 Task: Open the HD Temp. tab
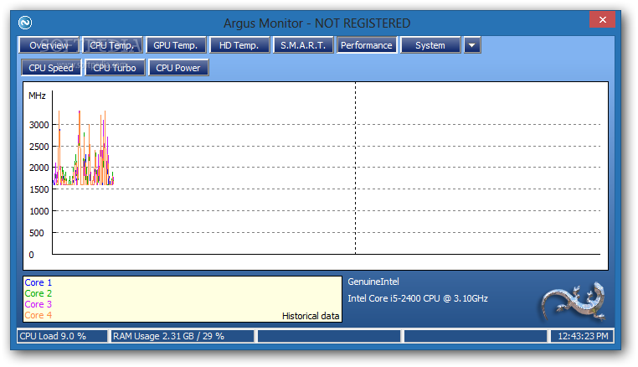coord(239,45)
